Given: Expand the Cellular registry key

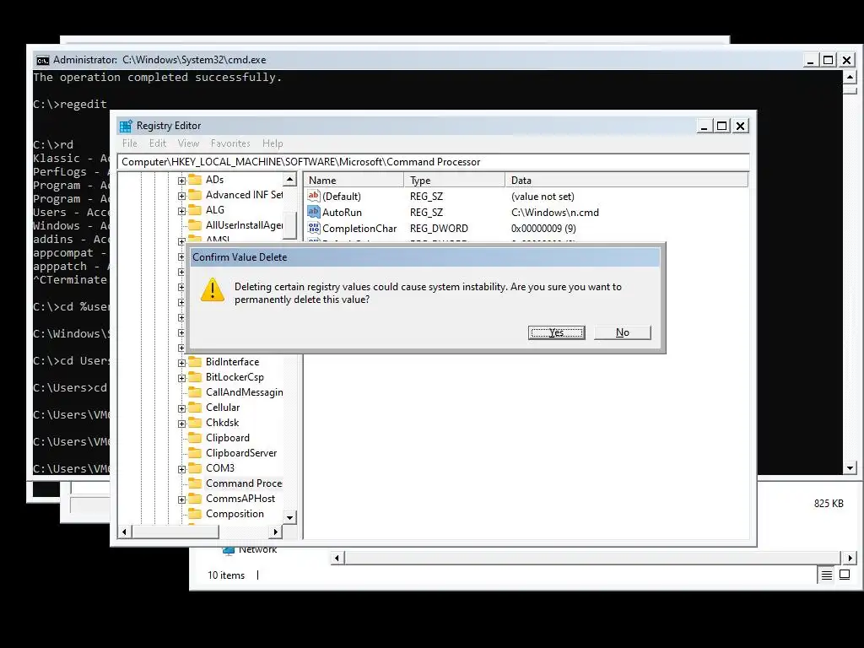Looking at the screenshot, I should (x=181, y=408).
